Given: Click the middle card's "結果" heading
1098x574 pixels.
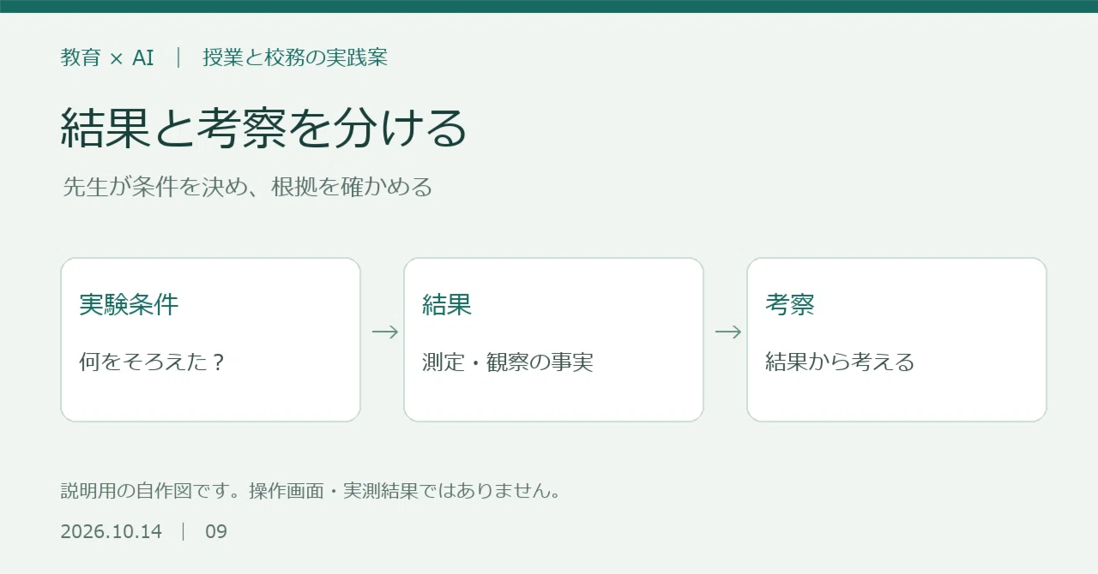Looking at the screenshot, I should coord(447,304).
